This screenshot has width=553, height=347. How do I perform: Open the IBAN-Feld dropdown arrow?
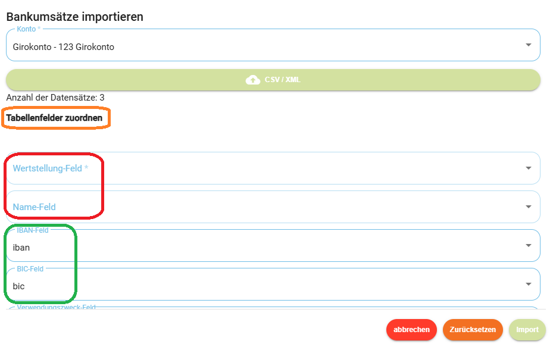point(529,245)
